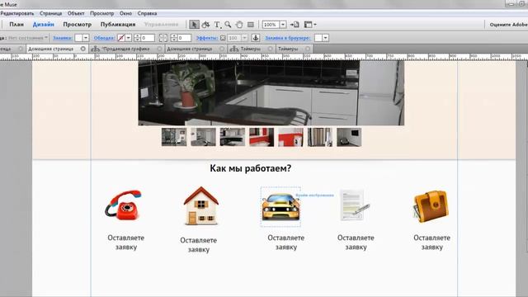
Task: Open the Страница menu
Action: [x=50, y=13]
